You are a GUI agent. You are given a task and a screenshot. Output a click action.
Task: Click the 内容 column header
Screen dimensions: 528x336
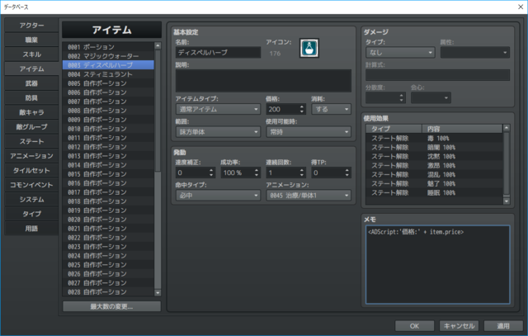462,129
